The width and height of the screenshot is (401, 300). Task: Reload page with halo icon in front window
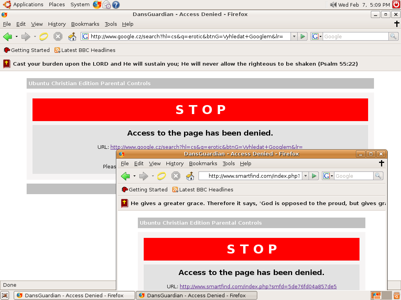162,176
